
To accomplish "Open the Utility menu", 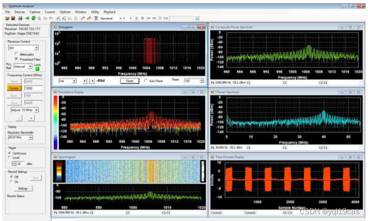I will pyautogui.click(x=95, y=12).
